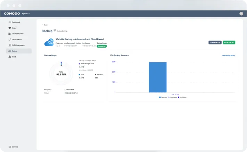
Task: Toggle File Added legend in chart
Action: tap(163, 97)
